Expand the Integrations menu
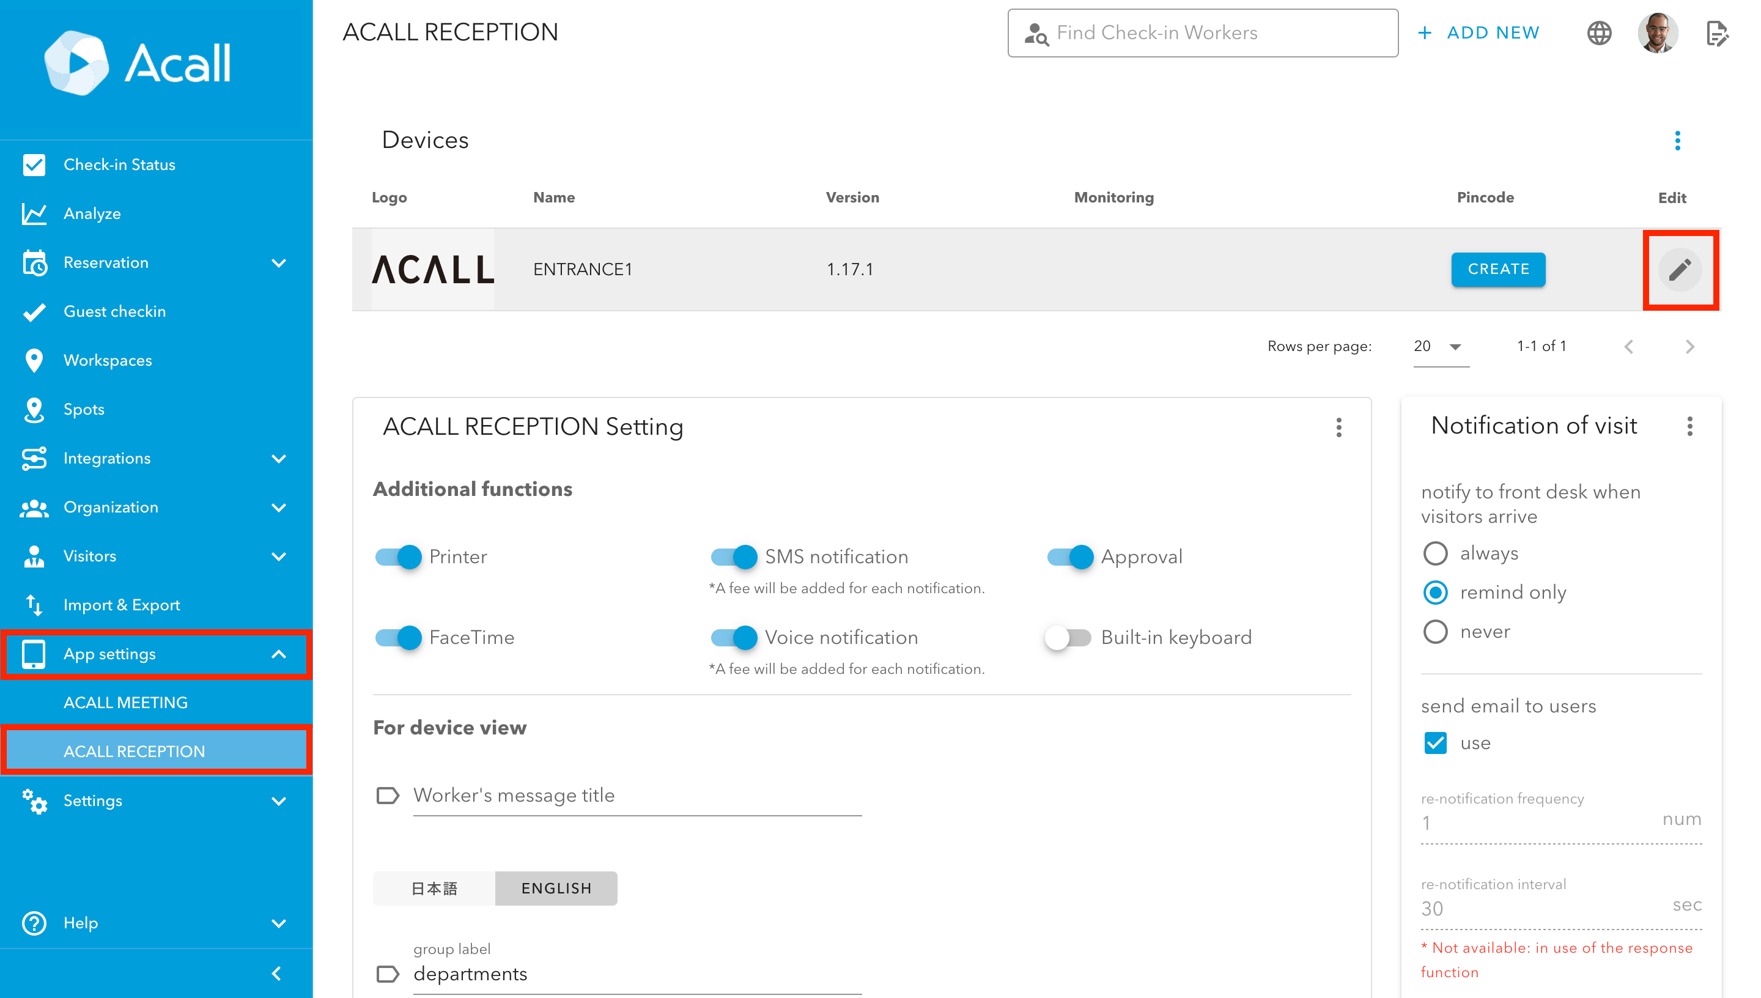This screenshot has height=998, width=1761. coord(278,458)
